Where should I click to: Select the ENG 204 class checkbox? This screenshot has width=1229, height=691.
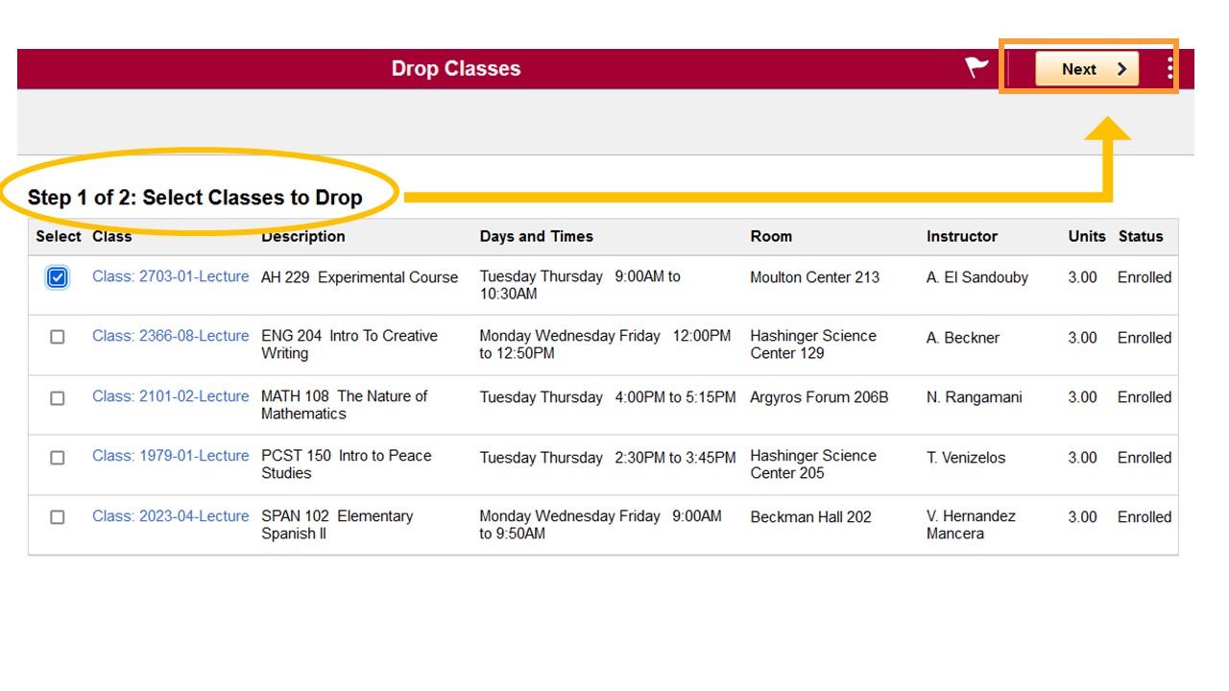(58, 337)
